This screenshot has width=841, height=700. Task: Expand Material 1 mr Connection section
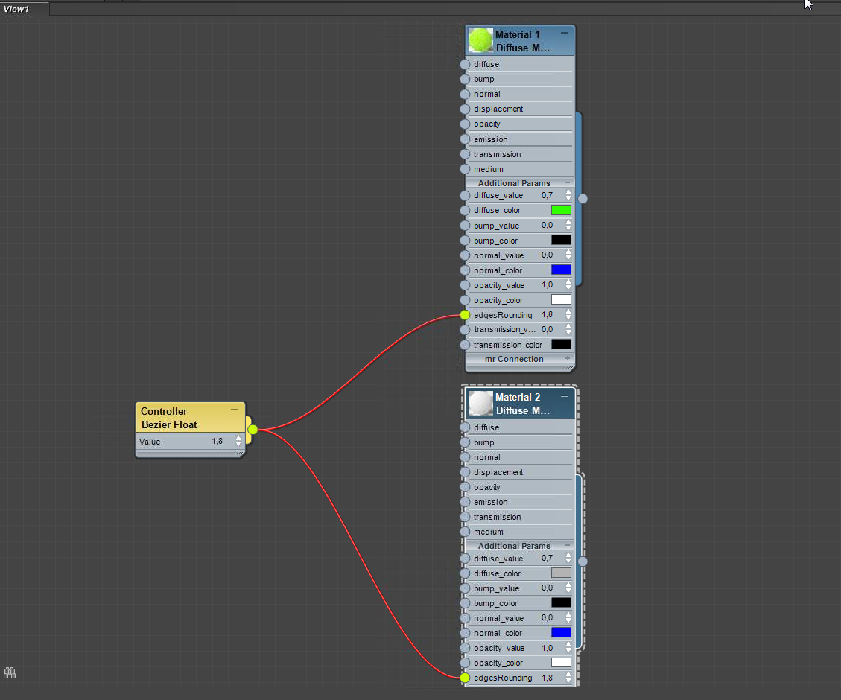click(x=567, y=358)
